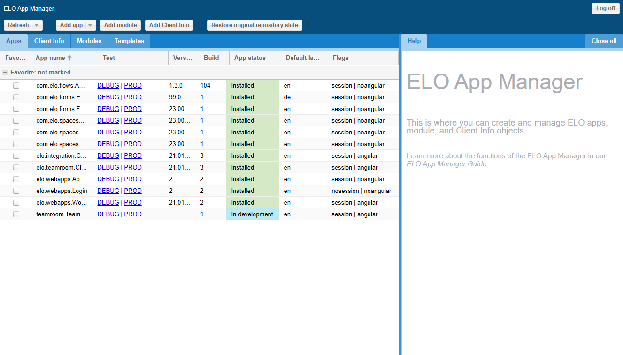Click Restore original repository state
This screenshot has height=355, width=623.
click(x=254, y=25)
